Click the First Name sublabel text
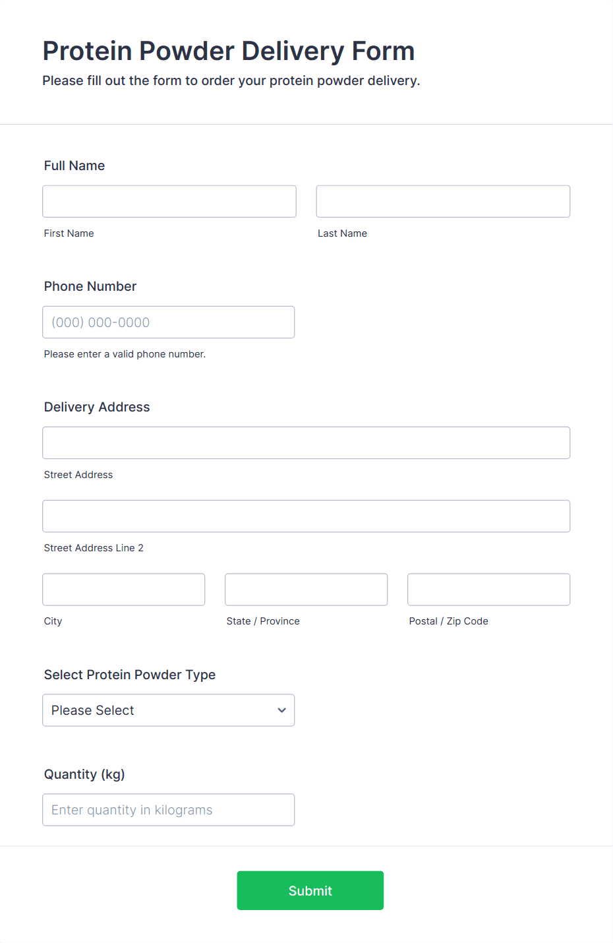613x943 pixels. (x=69, y=233)
